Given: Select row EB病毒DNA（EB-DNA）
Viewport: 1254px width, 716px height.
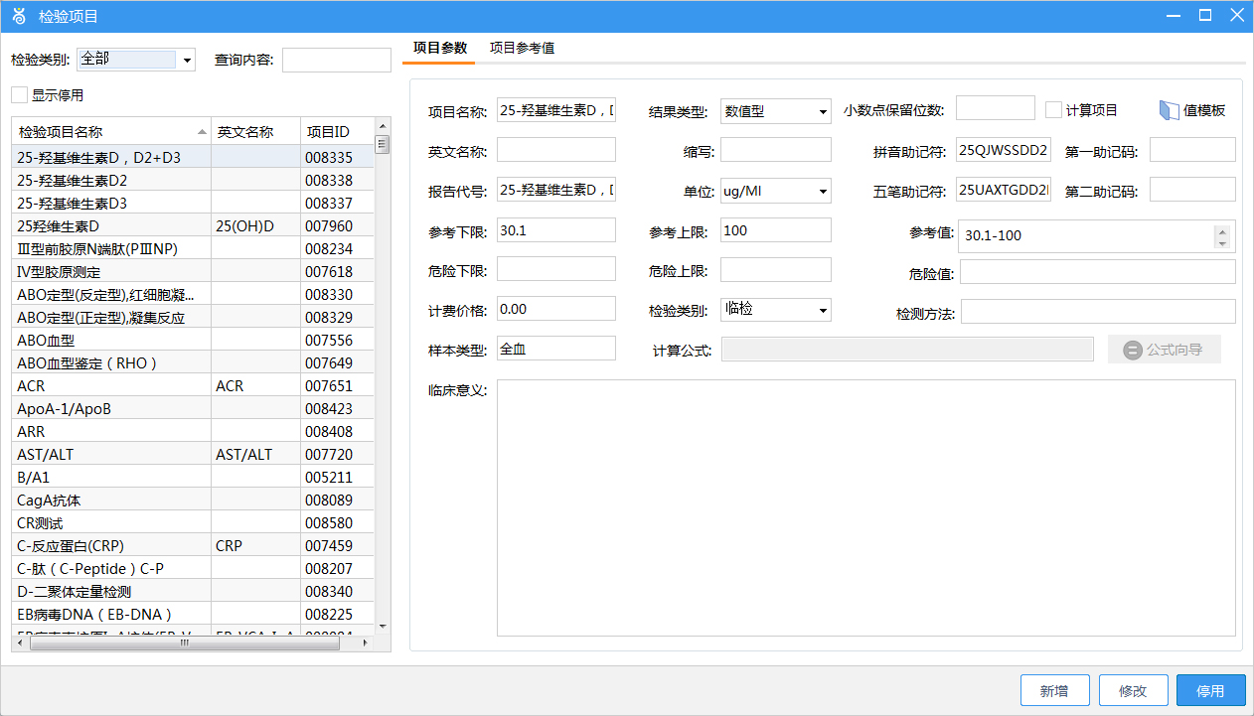Looking at the screenshot, I should (x=193, y=615).
